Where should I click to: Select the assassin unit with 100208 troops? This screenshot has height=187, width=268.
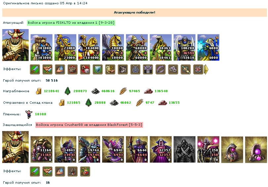click(184, 47)
